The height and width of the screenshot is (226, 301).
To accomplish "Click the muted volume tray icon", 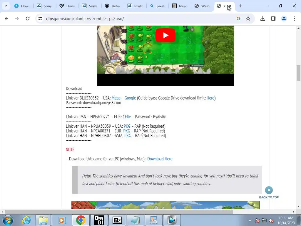I will pyautogui.click(x=271, y=220).
